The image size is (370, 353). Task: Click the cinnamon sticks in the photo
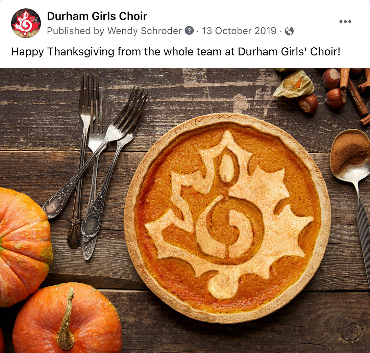(356, 94)
